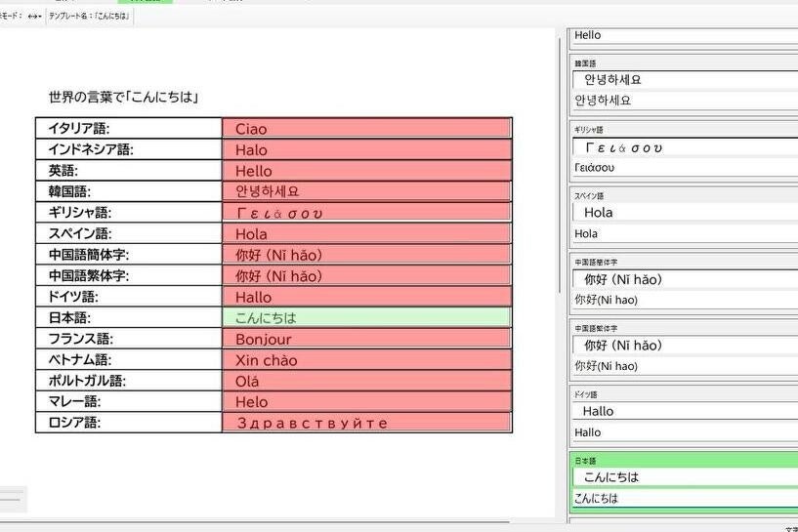Select the 中国語簡体字 row label in table
Screen dimensions: 798x532
tap(89, 255)
